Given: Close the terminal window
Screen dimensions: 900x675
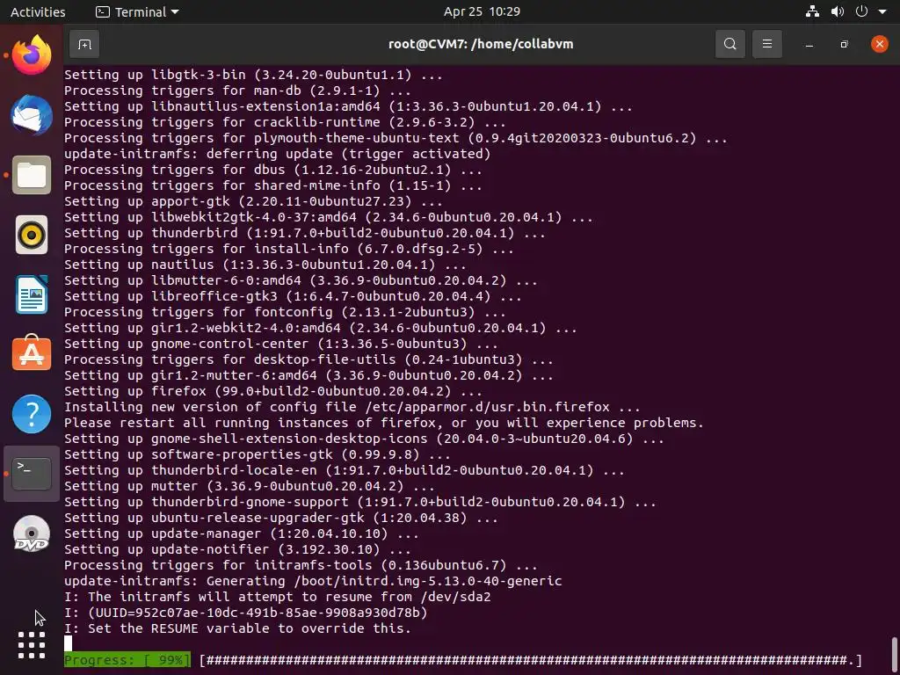Looking at the screenshot, I should pyautogui.click(x=879, y=44).
